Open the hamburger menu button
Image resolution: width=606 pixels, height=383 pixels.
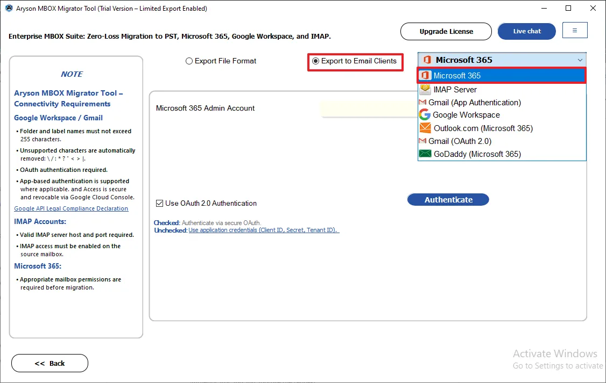(x=575, y=31)
